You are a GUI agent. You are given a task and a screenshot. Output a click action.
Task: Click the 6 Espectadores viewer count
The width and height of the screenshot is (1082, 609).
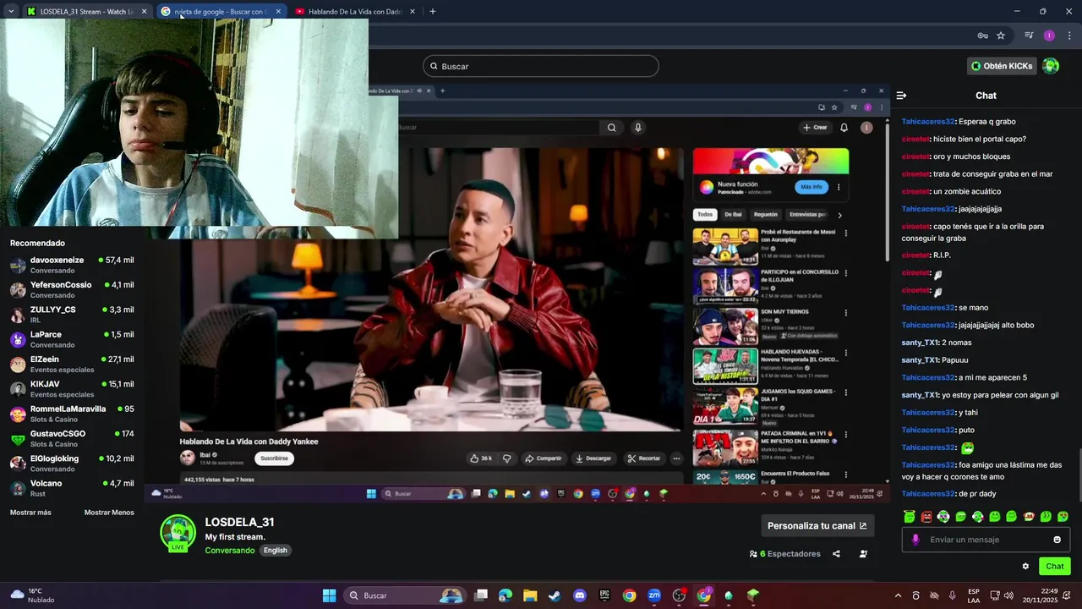(785, 554)
